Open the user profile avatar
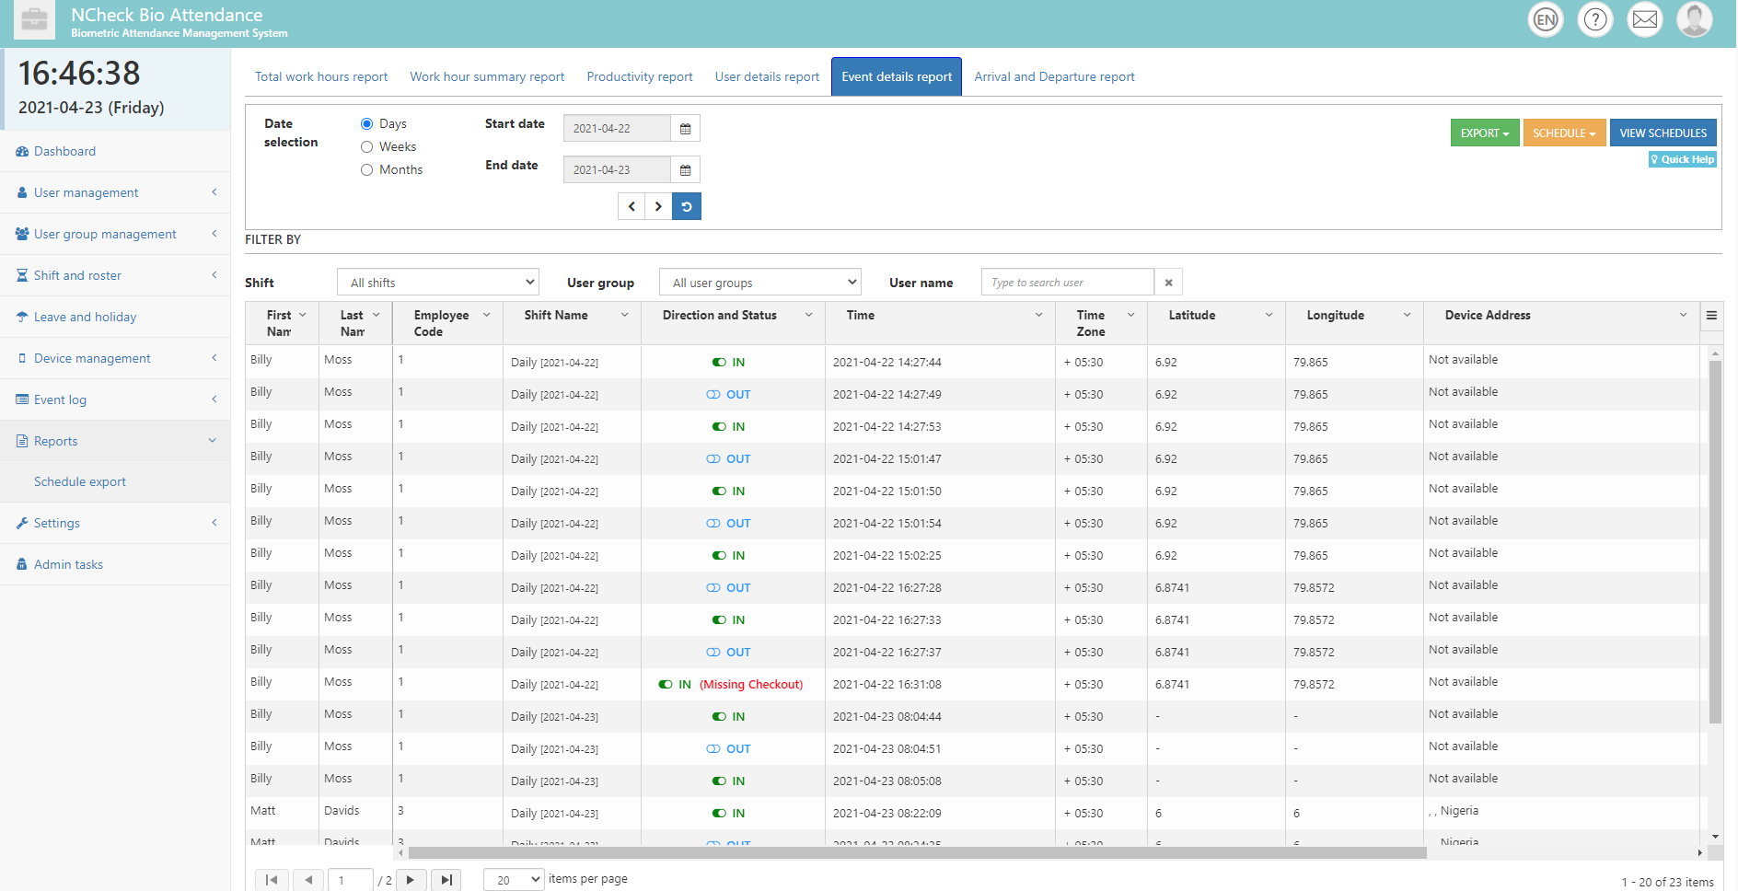This screenshot has height=891, width=1738. click(x=1695, y=19)
